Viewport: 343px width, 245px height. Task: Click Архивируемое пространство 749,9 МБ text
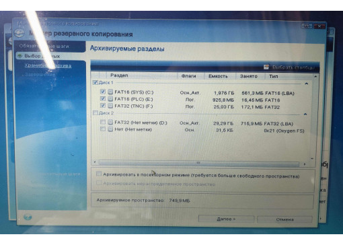click(x=143, y=200)
